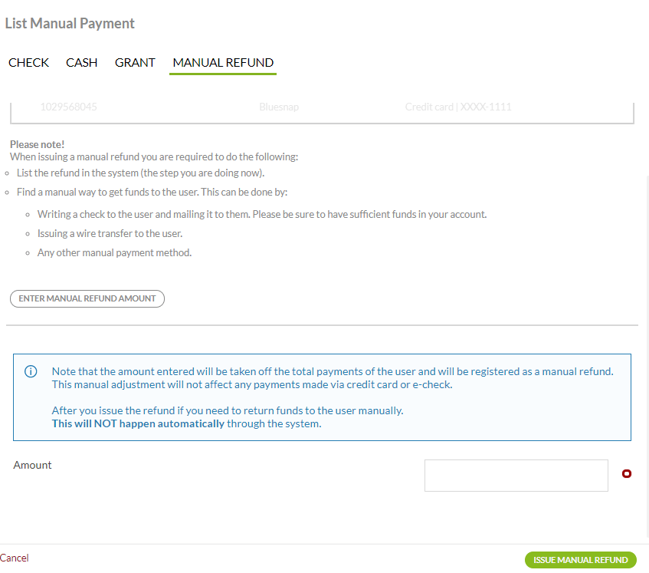
Task: Click the Bluesnap gateway cell
Action: (x=279, y=107)
